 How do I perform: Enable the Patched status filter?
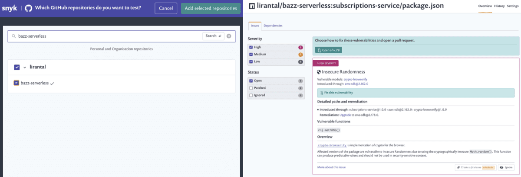251,88
